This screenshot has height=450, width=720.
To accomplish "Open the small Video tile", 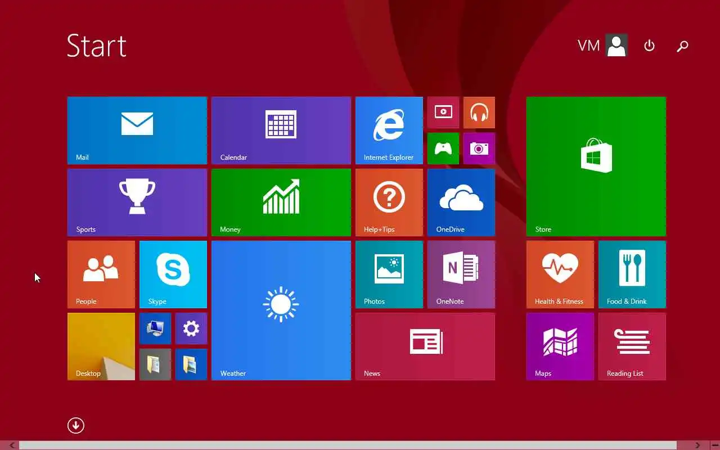I will click(443, 112).
